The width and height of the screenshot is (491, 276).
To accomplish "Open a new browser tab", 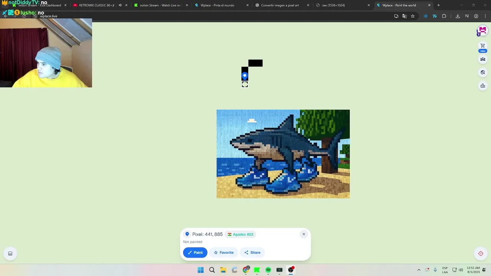I will tap(438, 5).
